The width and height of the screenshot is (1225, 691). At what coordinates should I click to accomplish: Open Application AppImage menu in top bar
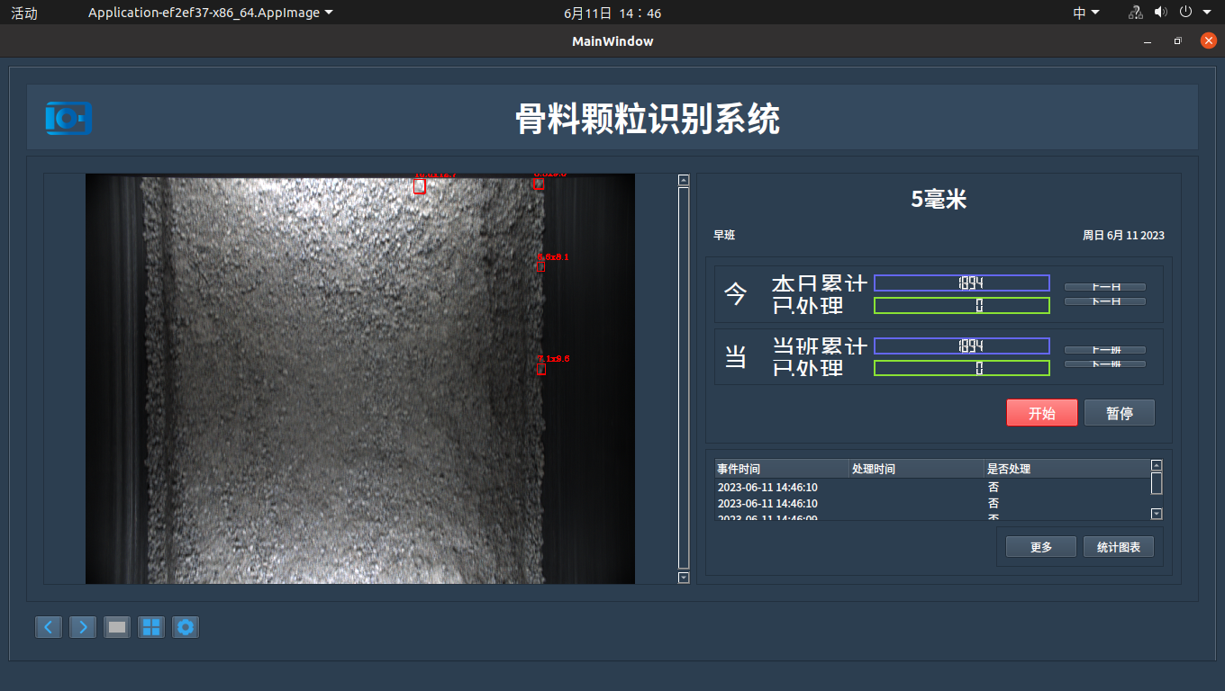point(210,13)
